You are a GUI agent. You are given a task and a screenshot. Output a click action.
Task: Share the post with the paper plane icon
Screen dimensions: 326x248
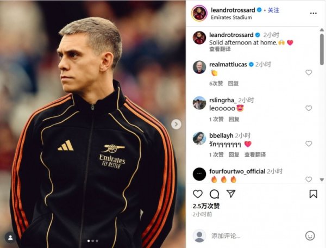pyautogui.click(x=231, y=194)
